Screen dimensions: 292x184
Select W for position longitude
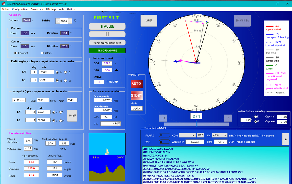66,81
